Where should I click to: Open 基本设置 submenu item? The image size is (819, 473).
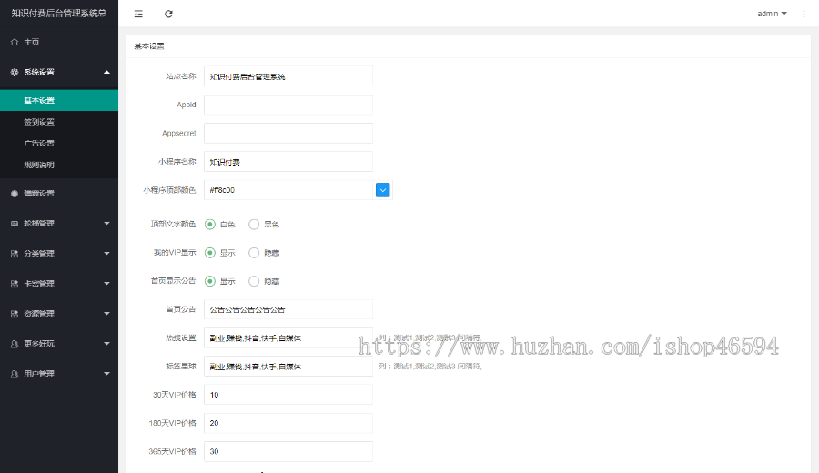(59, 100)
